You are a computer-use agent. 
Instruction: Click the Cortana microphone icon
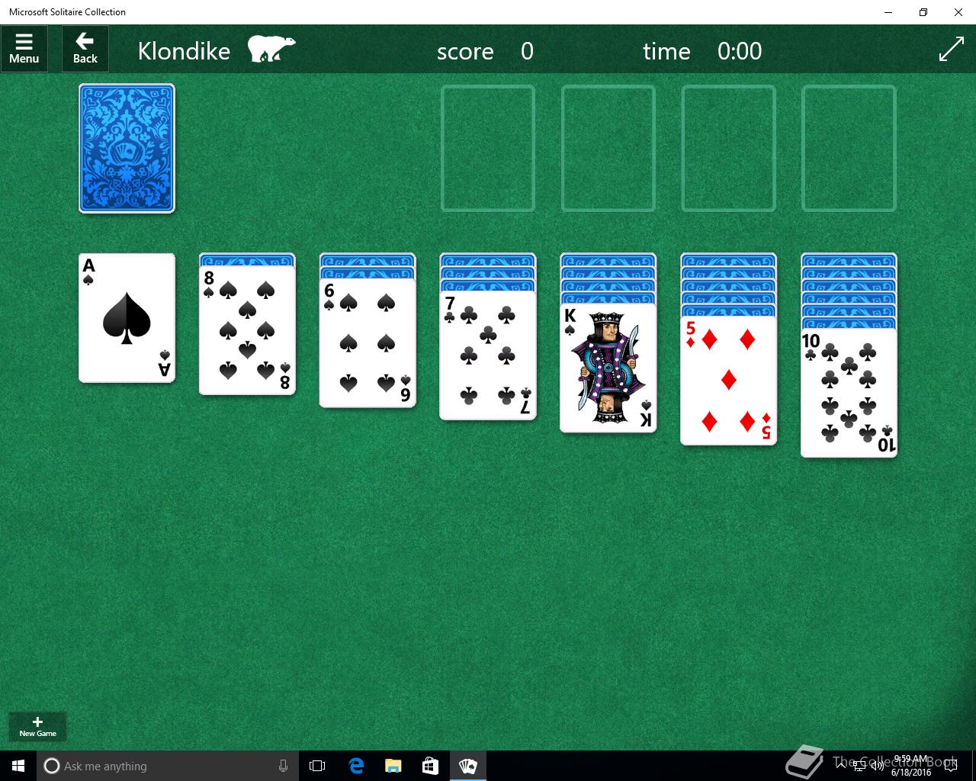coord(283,766)
